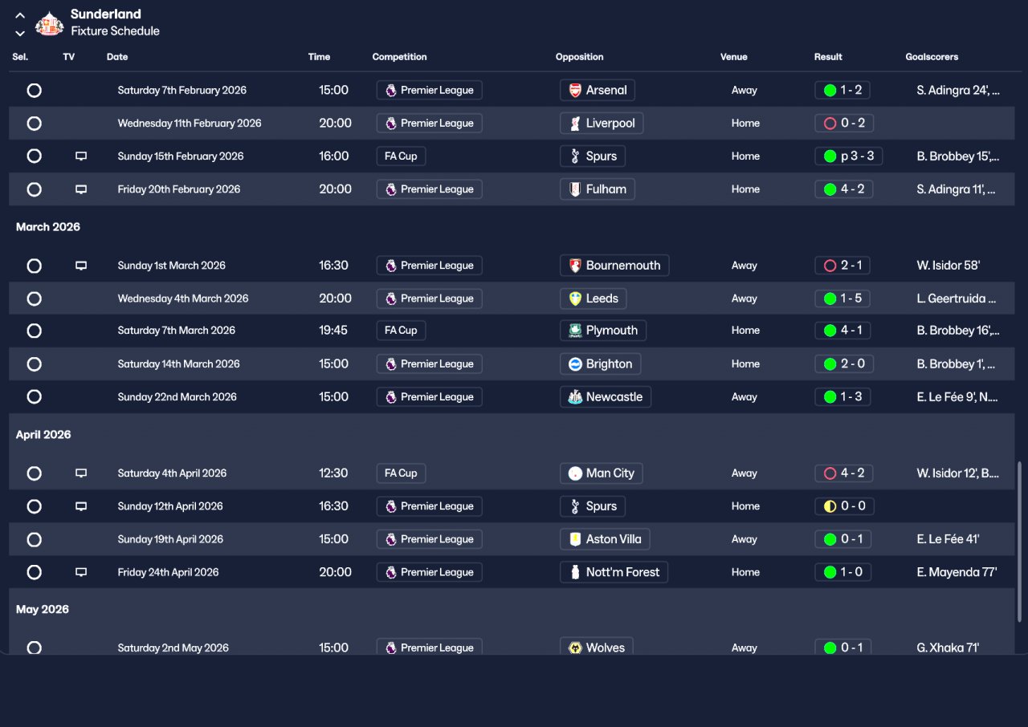This screenshot has width=1028, height=727.
Task: Click the TV icon on the Bournemouth fixture
Action: (x=81, y=266)
